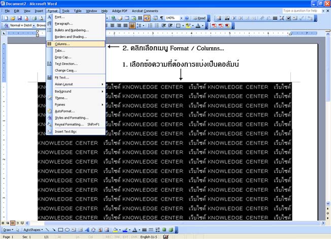Expand Asian Layout submenu
Screen dimensions: 331x239
[76, 84]
